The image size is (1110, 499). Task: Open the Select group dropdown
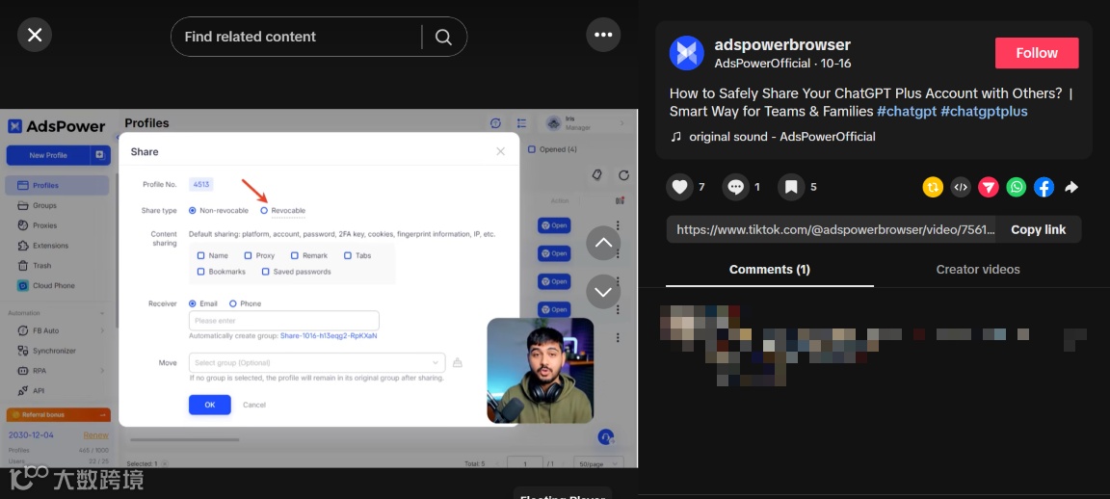(317, 362)
